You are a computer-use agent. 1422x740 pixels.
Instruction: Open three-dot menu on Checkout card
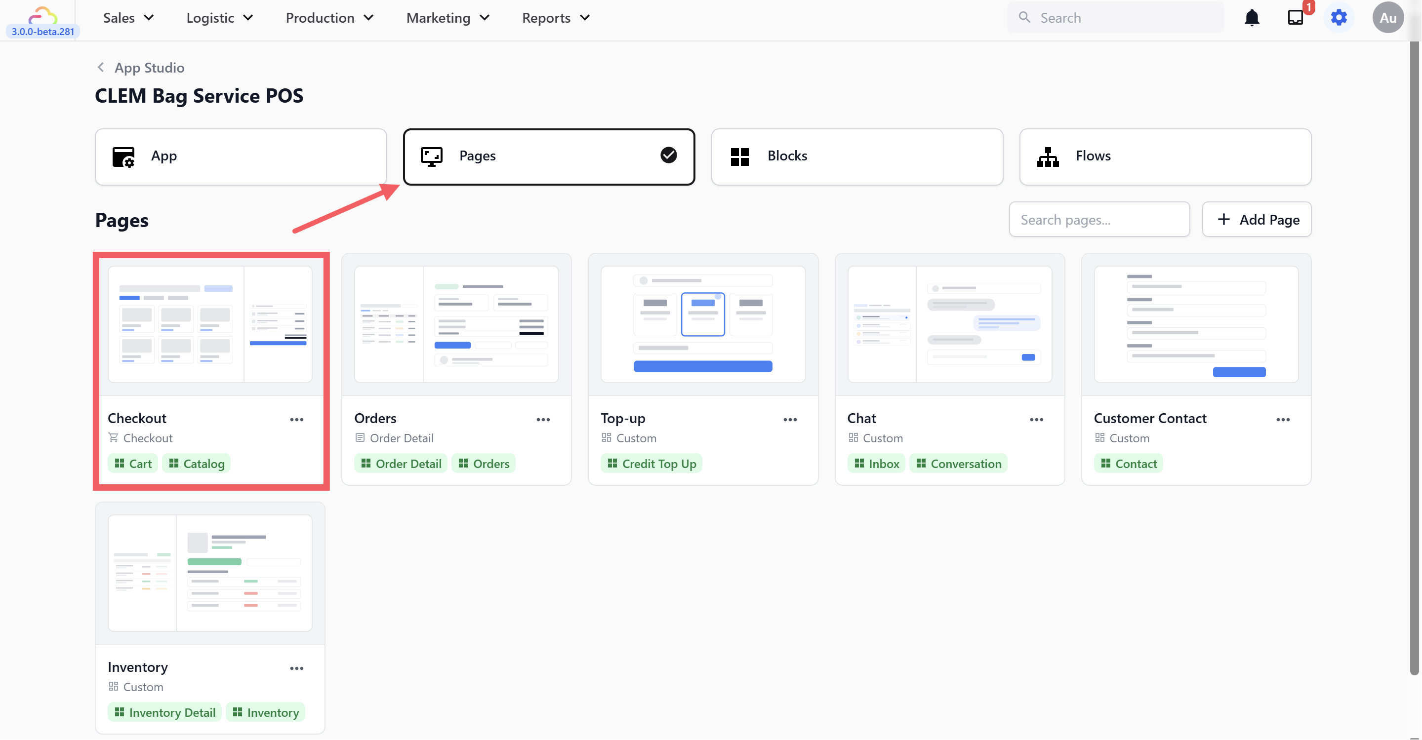pyautogui.click(x=296, y=420)
